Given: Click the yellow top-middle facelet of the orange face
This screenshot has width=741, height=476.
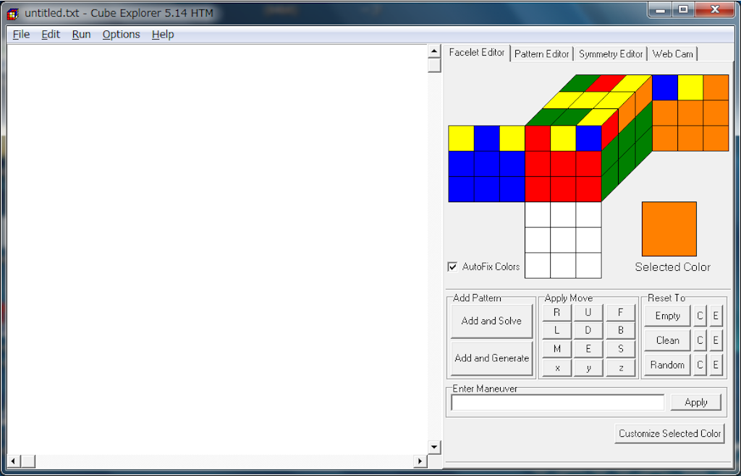Looking at the screenshot, I should 690,87.
